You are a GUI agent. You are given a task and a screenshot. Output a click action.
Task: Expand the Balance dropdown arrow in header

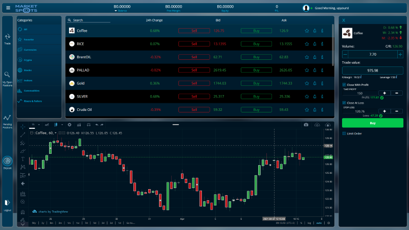click(x=116, y=11)
